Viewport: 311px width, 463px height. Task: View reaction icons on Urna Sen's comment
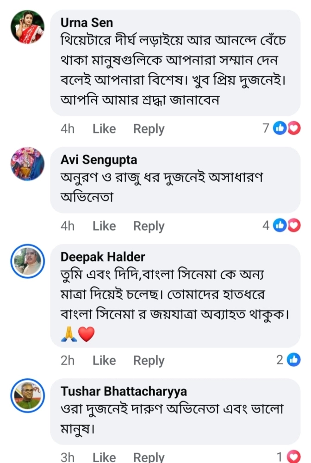pyautogui.click(x=286, y=128)
